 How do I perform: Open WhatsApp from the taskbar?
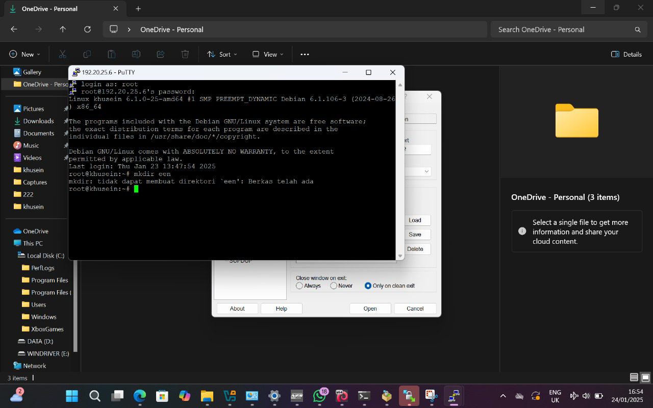(320, 396)
